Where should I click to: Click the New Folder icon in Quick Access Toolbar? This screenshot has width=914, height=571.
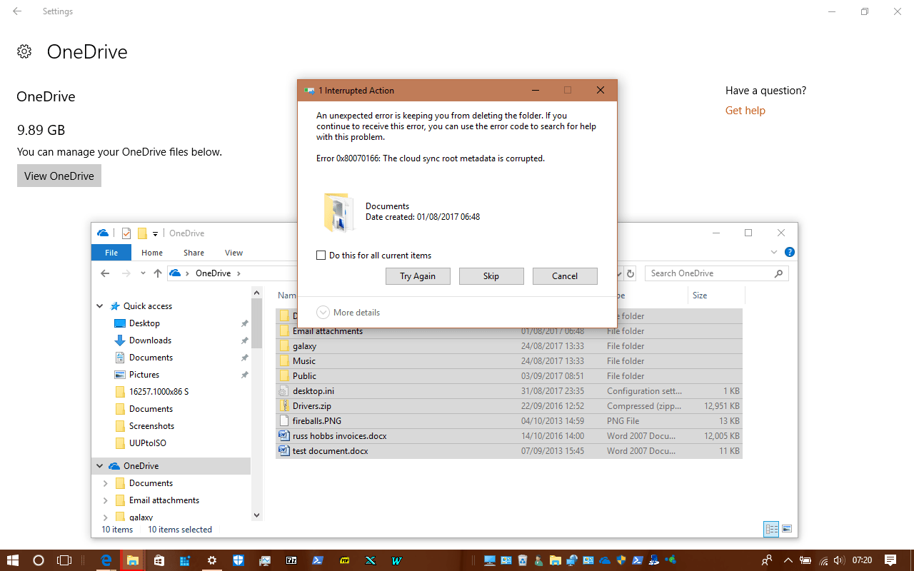[x=143, y=233]
